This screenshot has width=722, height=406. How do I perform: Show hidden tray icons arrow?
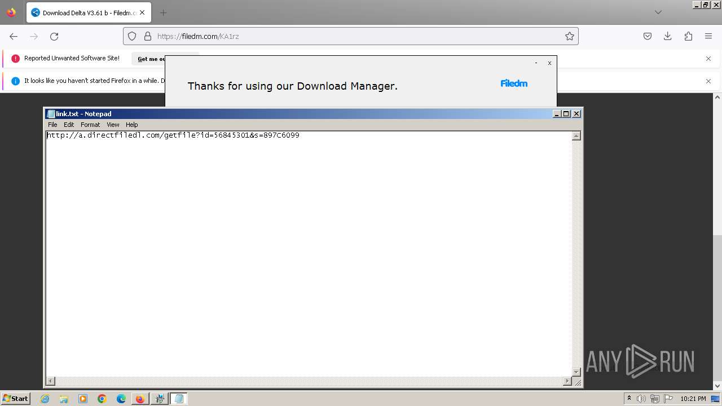(x=629, y=399)
